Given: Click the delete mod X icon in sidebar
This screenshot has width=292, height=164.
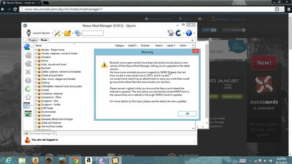Looking at the screenshot, I should pyautogui.click(x=28, y=72).
